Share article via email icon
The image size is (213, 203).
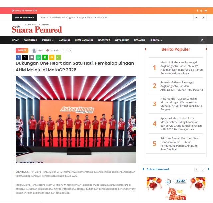point(31,57)
